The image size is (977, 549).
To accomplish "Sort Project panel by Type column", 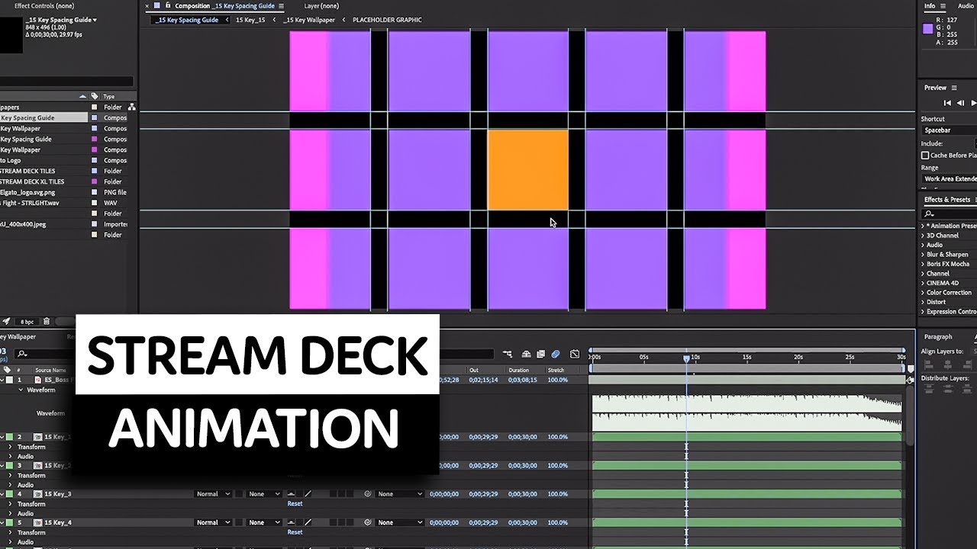I will coord(109,97).
